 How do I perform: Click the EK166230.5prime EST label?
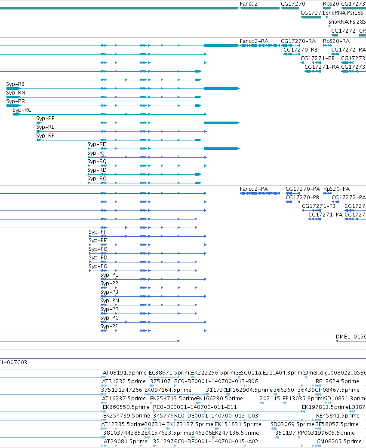[219, 399]
